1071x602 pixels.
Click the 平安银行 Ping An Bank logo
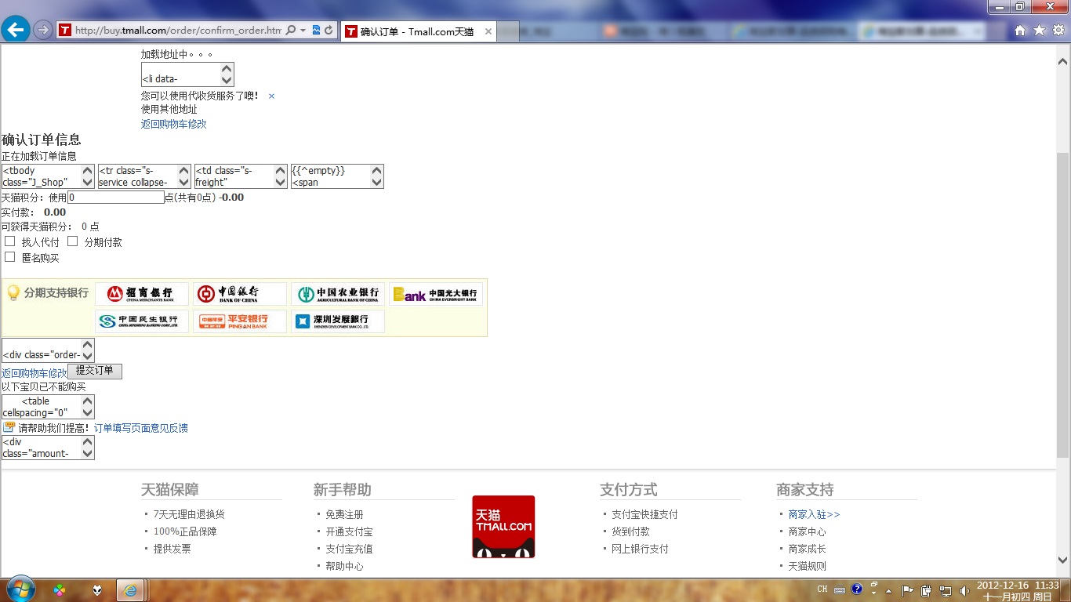tap(240, 321)
